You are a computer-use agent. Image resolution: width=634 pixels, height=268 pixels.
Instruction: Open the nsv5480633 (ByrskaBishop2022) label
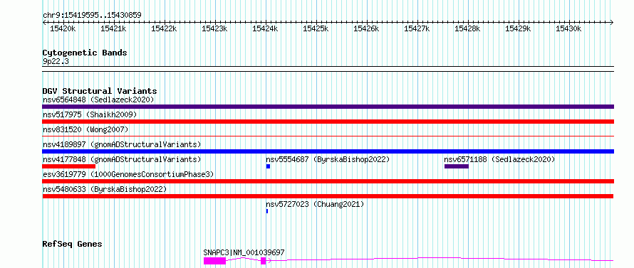(x=104, y=189)
